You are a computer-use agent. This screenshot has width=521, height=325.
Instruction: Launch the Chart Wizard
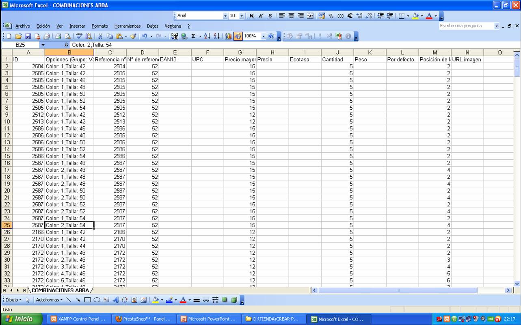click(x=228, y=36)
